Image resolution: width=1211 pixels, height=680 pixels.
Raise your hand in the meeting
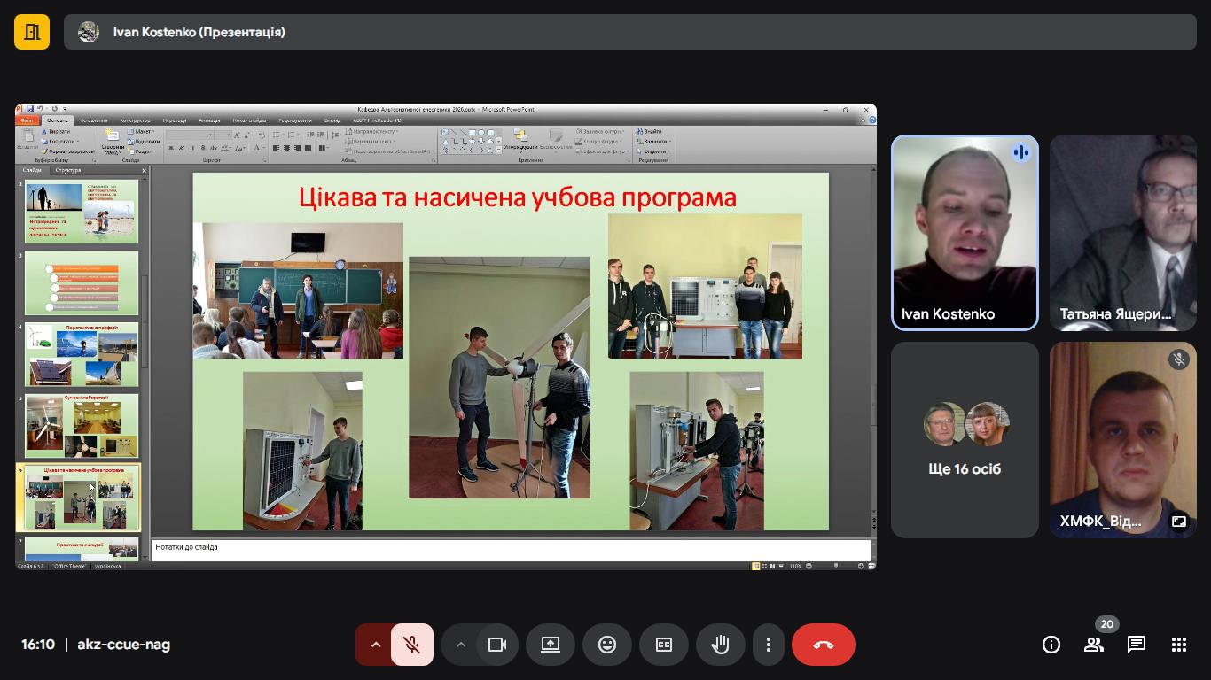(x=721, y=645)
